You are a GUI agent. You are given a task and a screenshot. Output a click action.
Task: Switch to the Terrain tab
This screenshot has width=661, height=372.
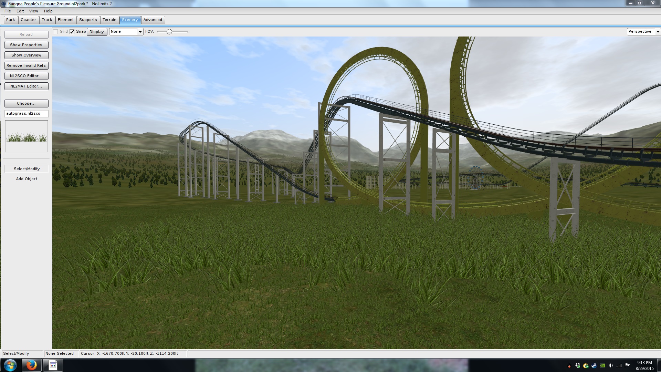click(109, 20)
